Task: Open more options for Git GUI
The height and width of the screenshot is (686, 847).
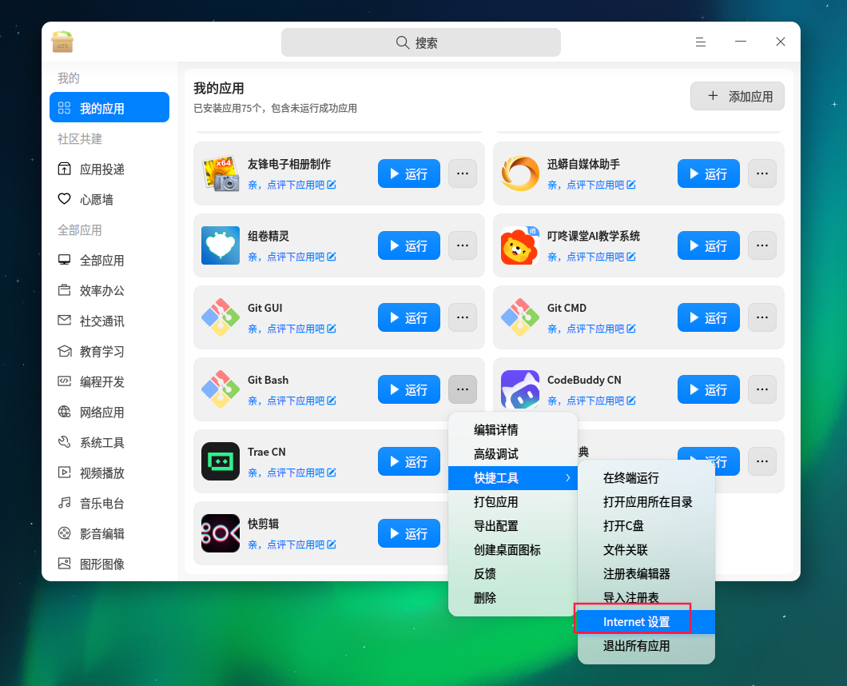Action: click(x=463, y=317)
